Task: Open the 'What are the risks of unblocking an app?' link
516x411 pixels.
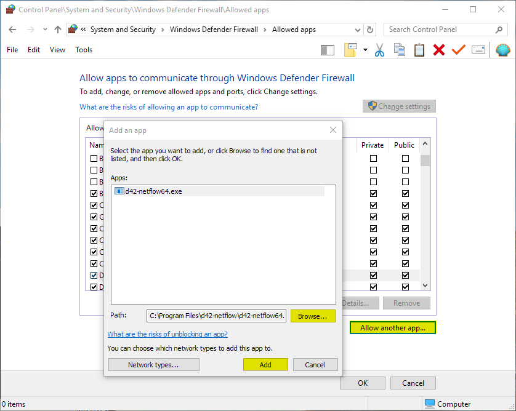Action: pyautogui.click(x=167, y=333)
